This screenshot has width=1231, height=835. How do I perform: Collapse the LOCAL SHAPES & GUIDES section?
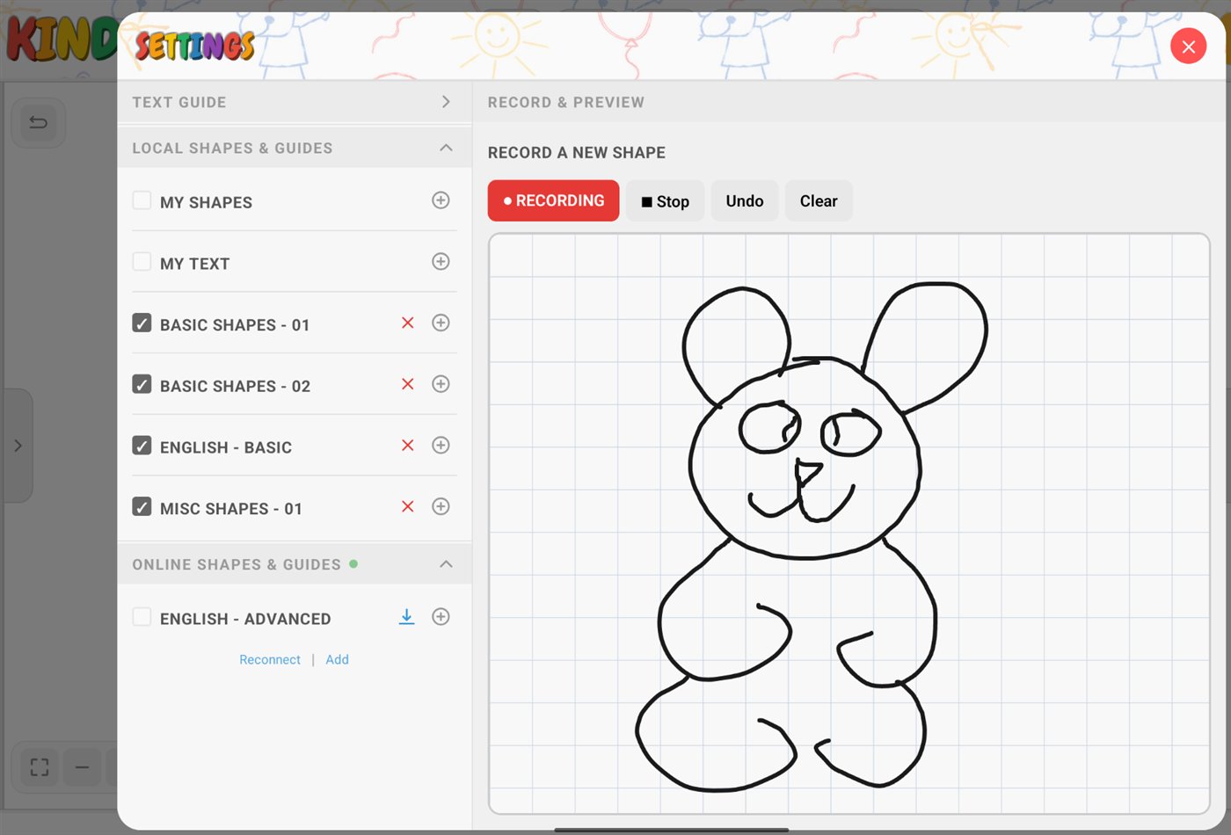coord(295,148)
